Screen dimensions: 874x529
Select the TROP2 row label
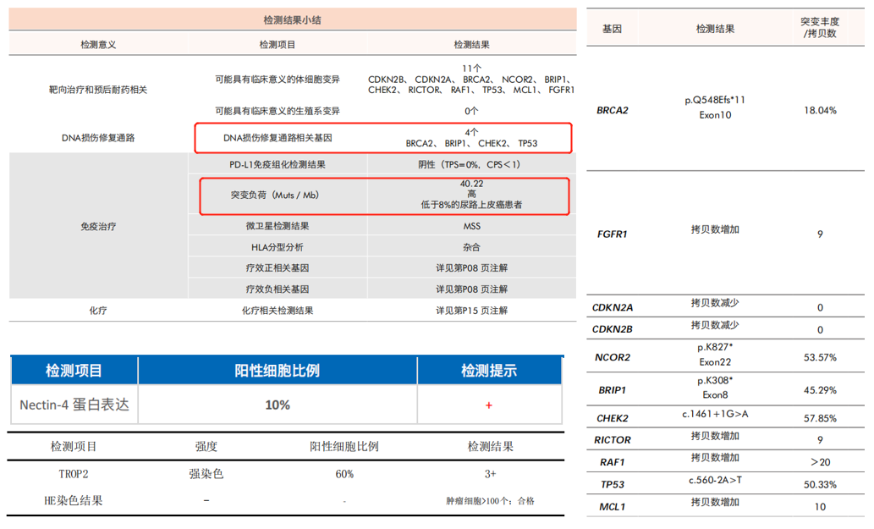tap(74, 474)
